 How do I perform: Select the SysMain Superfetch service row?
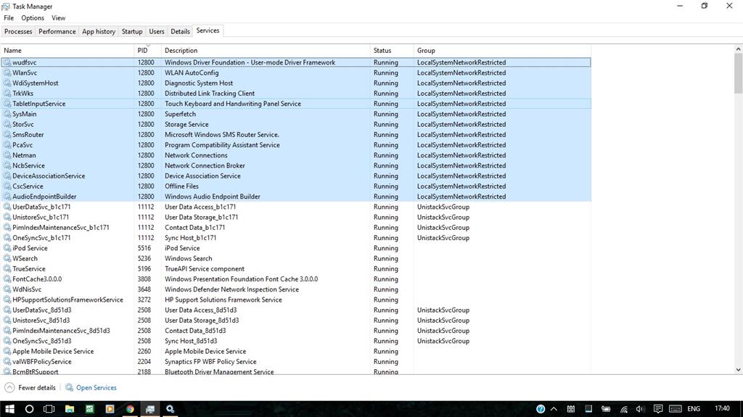296,114
